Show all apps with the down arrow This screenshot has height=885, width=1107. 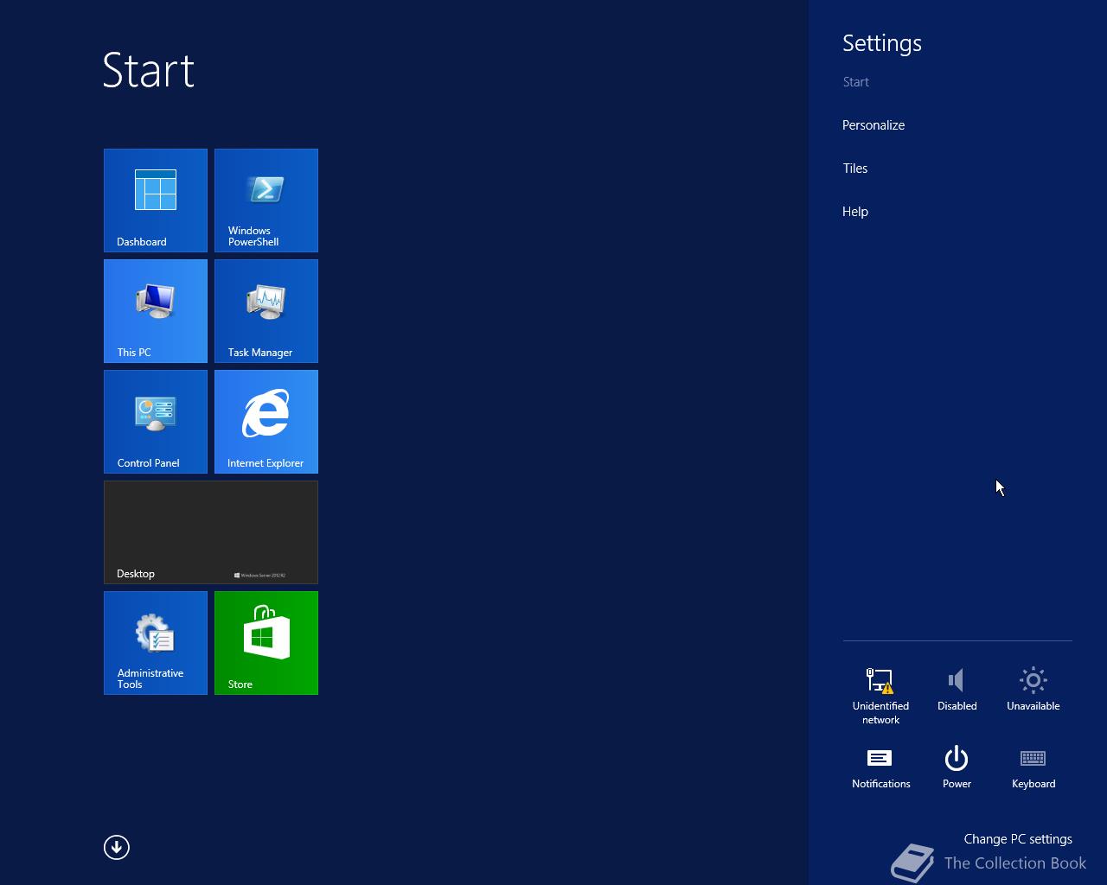point(117,847)
